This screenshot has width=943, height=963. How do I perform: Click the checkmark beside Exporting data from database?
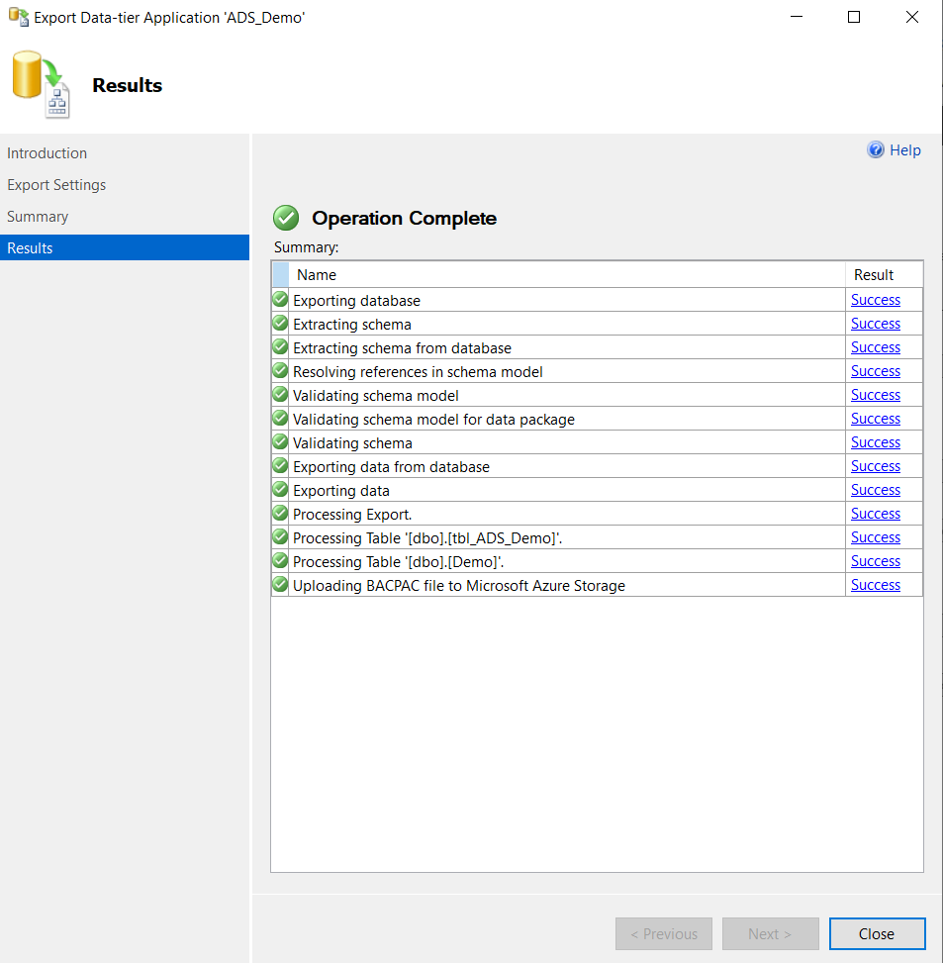(280, 465)
